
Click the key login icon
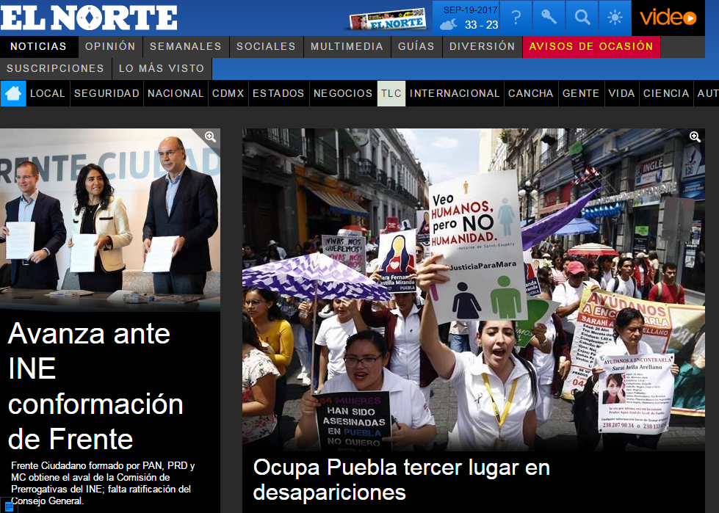[549, 18]
